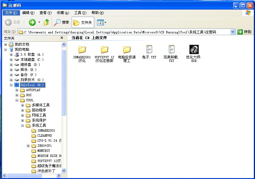Screen dimensions: 255x179
Task: Select the MEMTEST tree folder
Action: click(x=44, y=151)
